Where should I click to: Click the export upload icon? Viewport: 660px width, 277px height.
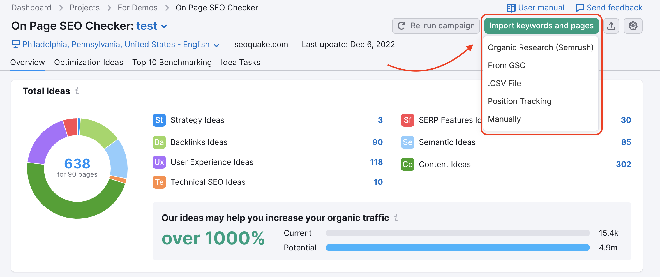click(611, 26)
